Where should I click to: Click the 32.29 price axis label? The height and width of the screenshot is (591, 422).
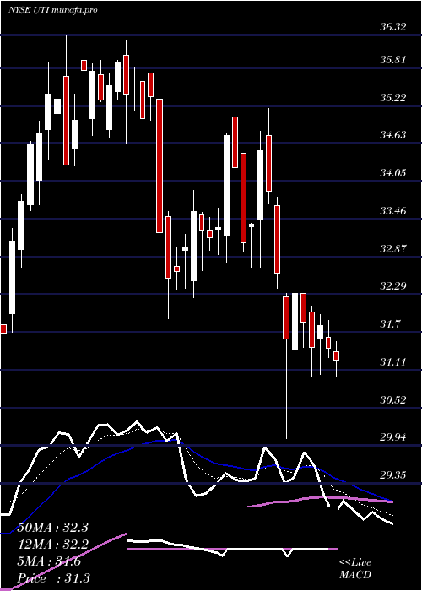pos(393,285)
